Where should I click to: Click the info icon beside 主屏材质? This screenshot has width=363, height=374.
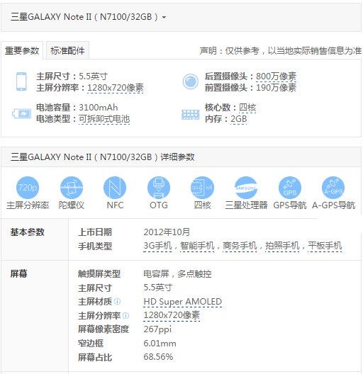click(117, 302)
